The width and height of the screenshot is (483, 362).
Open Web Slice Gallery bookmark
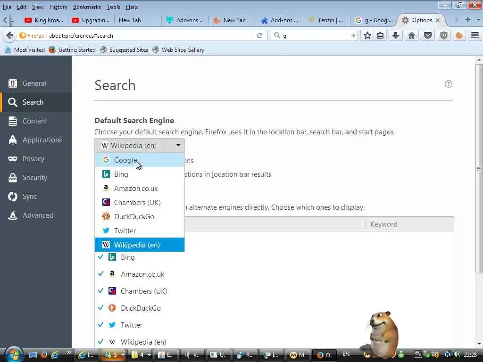(179, 49)
